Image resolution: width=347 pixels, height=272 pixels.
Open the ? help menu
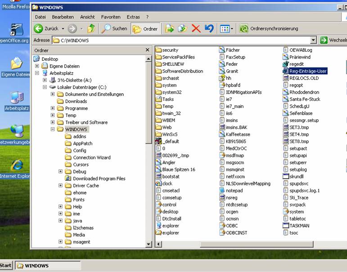tap(147, 17)
